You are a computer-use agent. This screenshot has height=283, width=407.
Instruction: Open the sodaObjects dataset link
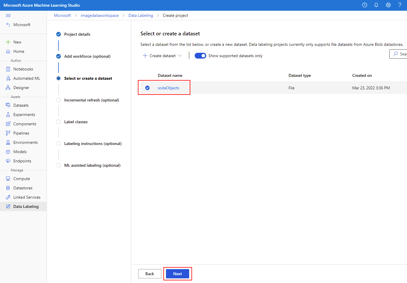point(168,88)
